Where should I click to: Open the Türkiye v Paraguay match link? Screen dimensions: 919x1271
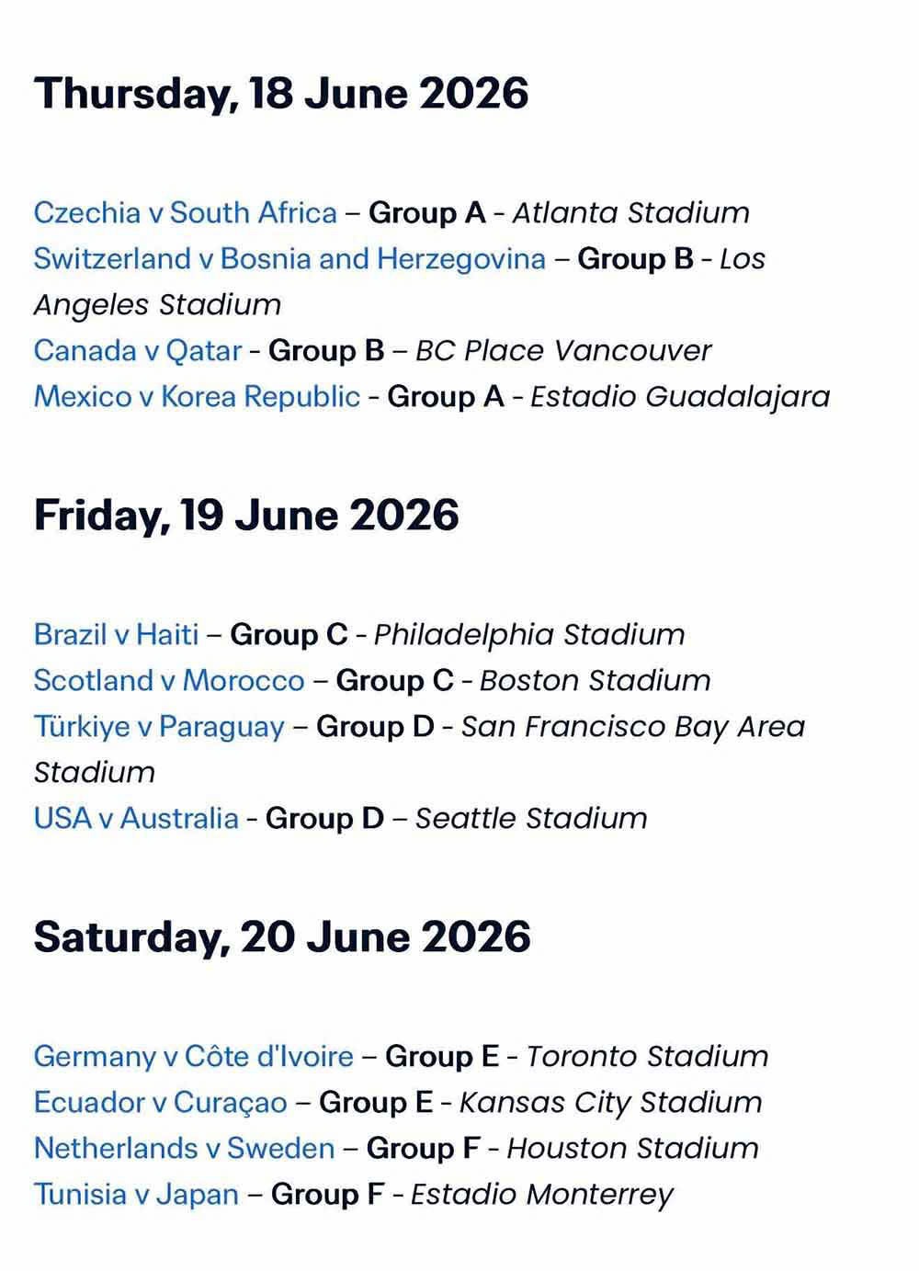coord(159,727)
